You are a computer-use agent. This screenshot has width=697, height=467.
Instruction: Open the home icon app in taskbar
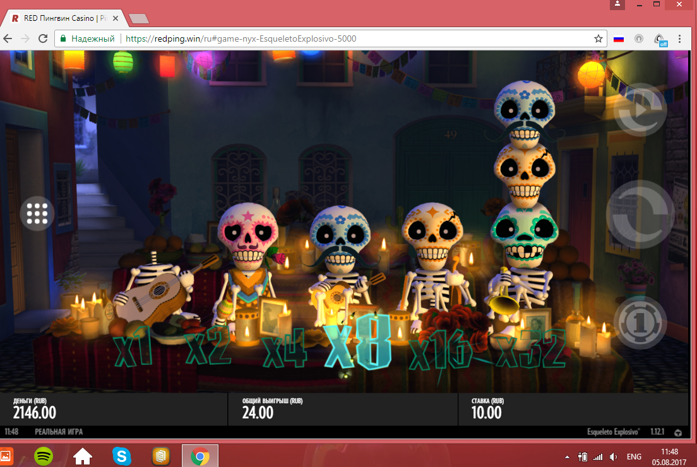(83, 456)
